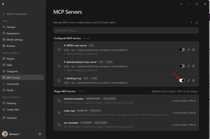Enable the abandonedcart-mcp-server toggle
Image resolution: width=210 pixels, height=139 pixels.
coord(182,66)
